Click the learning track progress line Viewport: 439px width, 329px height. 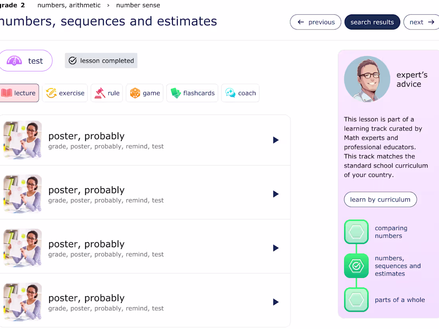[356, 249]
